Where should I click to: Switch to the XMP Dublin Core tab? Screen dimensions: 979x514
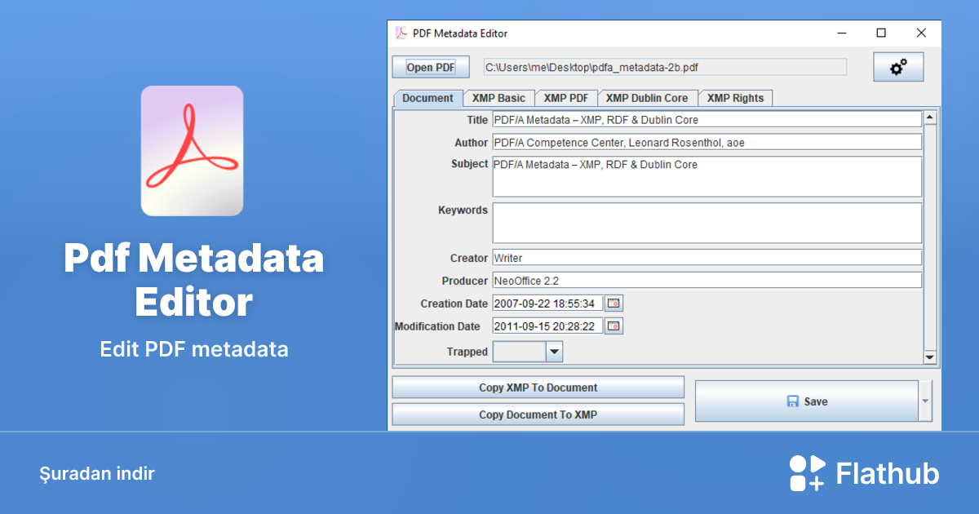[648, 98]
